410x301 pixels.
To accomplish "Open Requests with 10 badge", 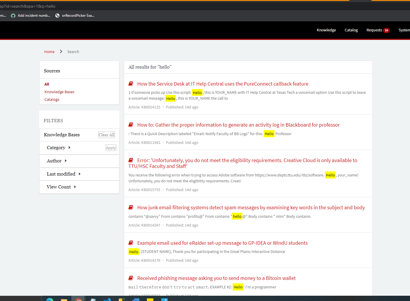I will [378, 30].
